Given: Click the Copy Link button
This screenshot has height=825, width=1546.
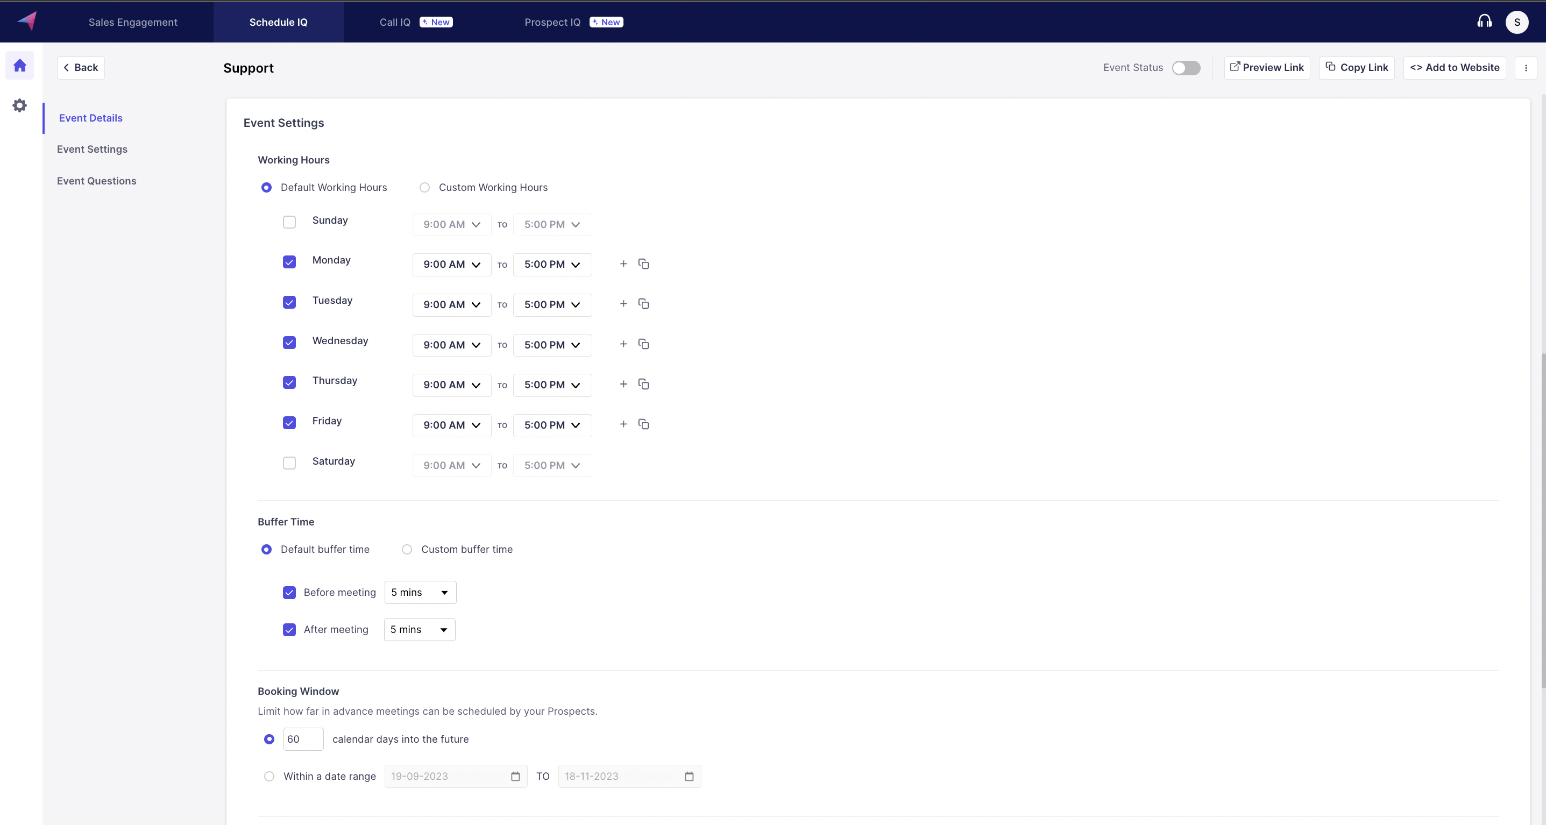Looking at the screenshot, I should (x=1356, y=68).
